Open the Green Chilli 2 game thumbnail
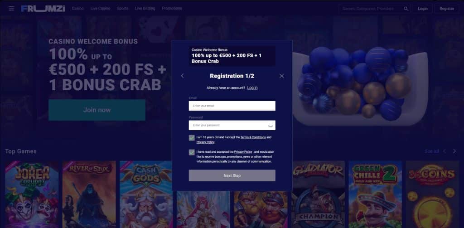 375,194
